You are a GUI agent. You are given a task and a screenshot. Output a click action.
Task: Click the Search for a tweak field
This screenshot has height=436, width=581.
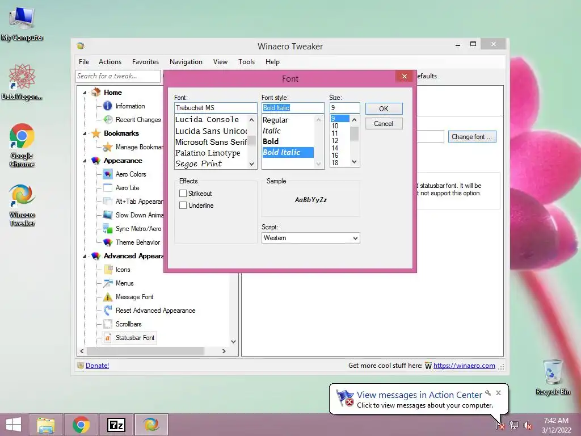tap(118, 76)
